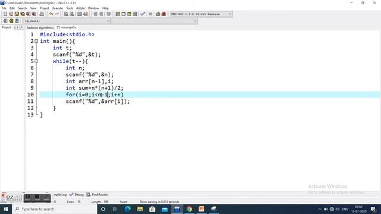Click the Replace toolbar icon

pyautogui.click(x=72, y=14)
